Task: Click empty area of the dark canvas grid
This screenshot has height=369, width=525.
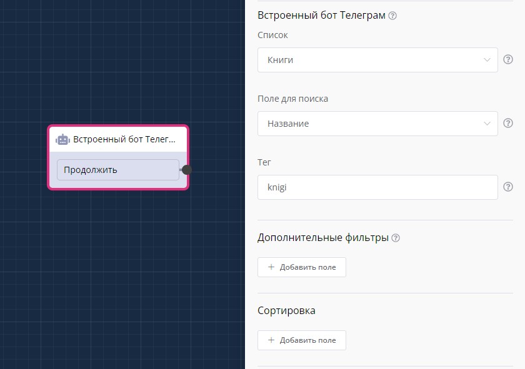Action: 125,281
